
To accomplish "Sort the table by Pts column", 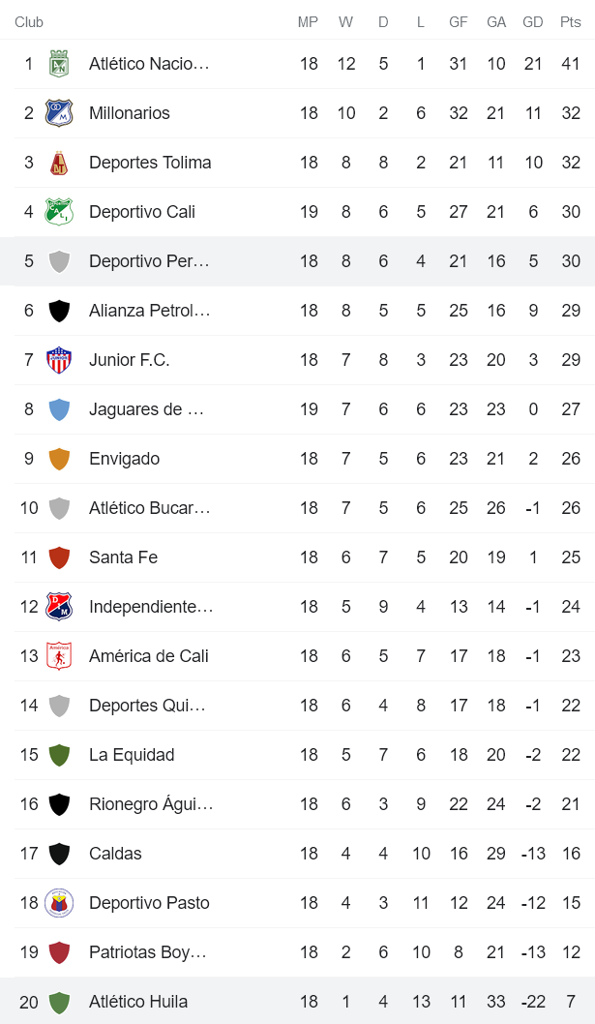I will 569,21.
